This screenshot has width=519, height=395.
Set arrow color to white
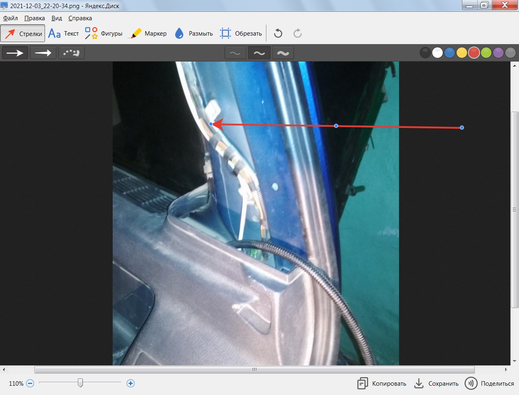coord(438,53)
